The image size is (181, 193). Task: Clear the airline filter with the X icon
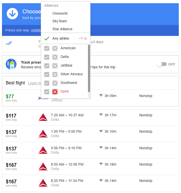click(x=85, y=39)
